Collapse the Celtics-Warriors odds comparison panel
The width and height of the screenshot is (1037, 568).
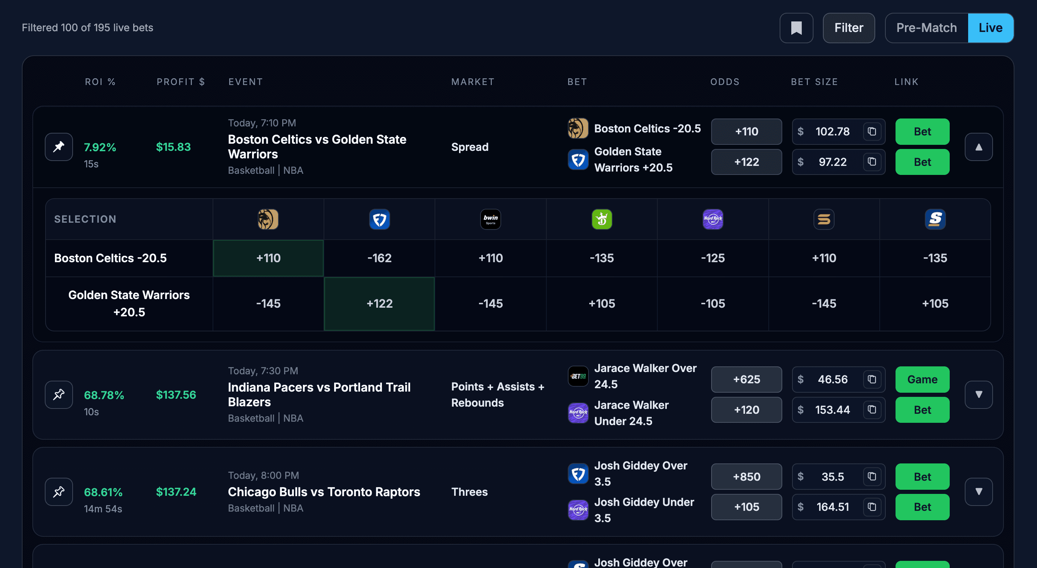(979, 147)
